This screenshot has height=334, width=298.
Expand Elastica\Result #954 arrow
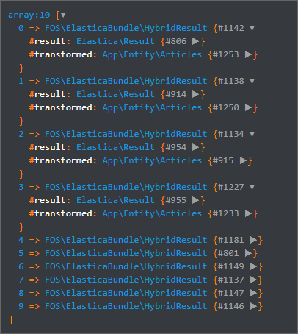coord(195,147)
